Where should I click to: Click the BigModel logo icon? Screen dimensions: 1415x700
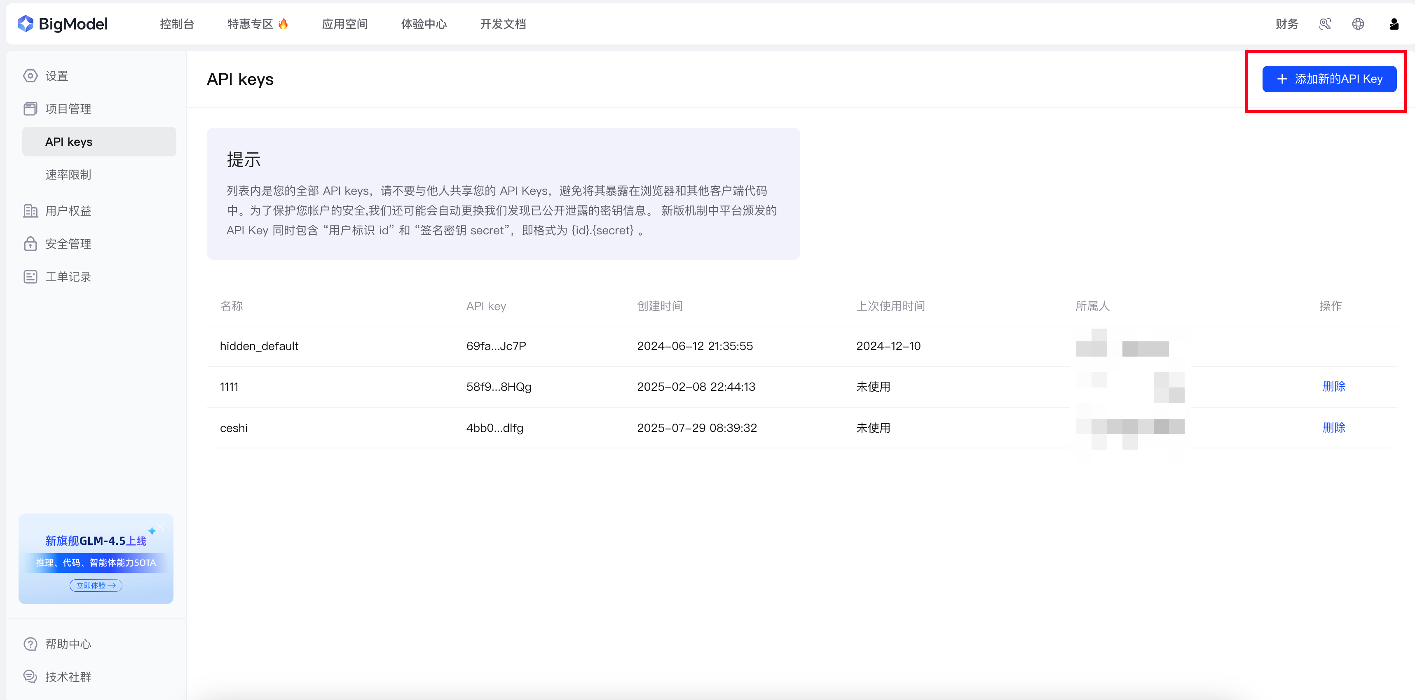[26, 23]
